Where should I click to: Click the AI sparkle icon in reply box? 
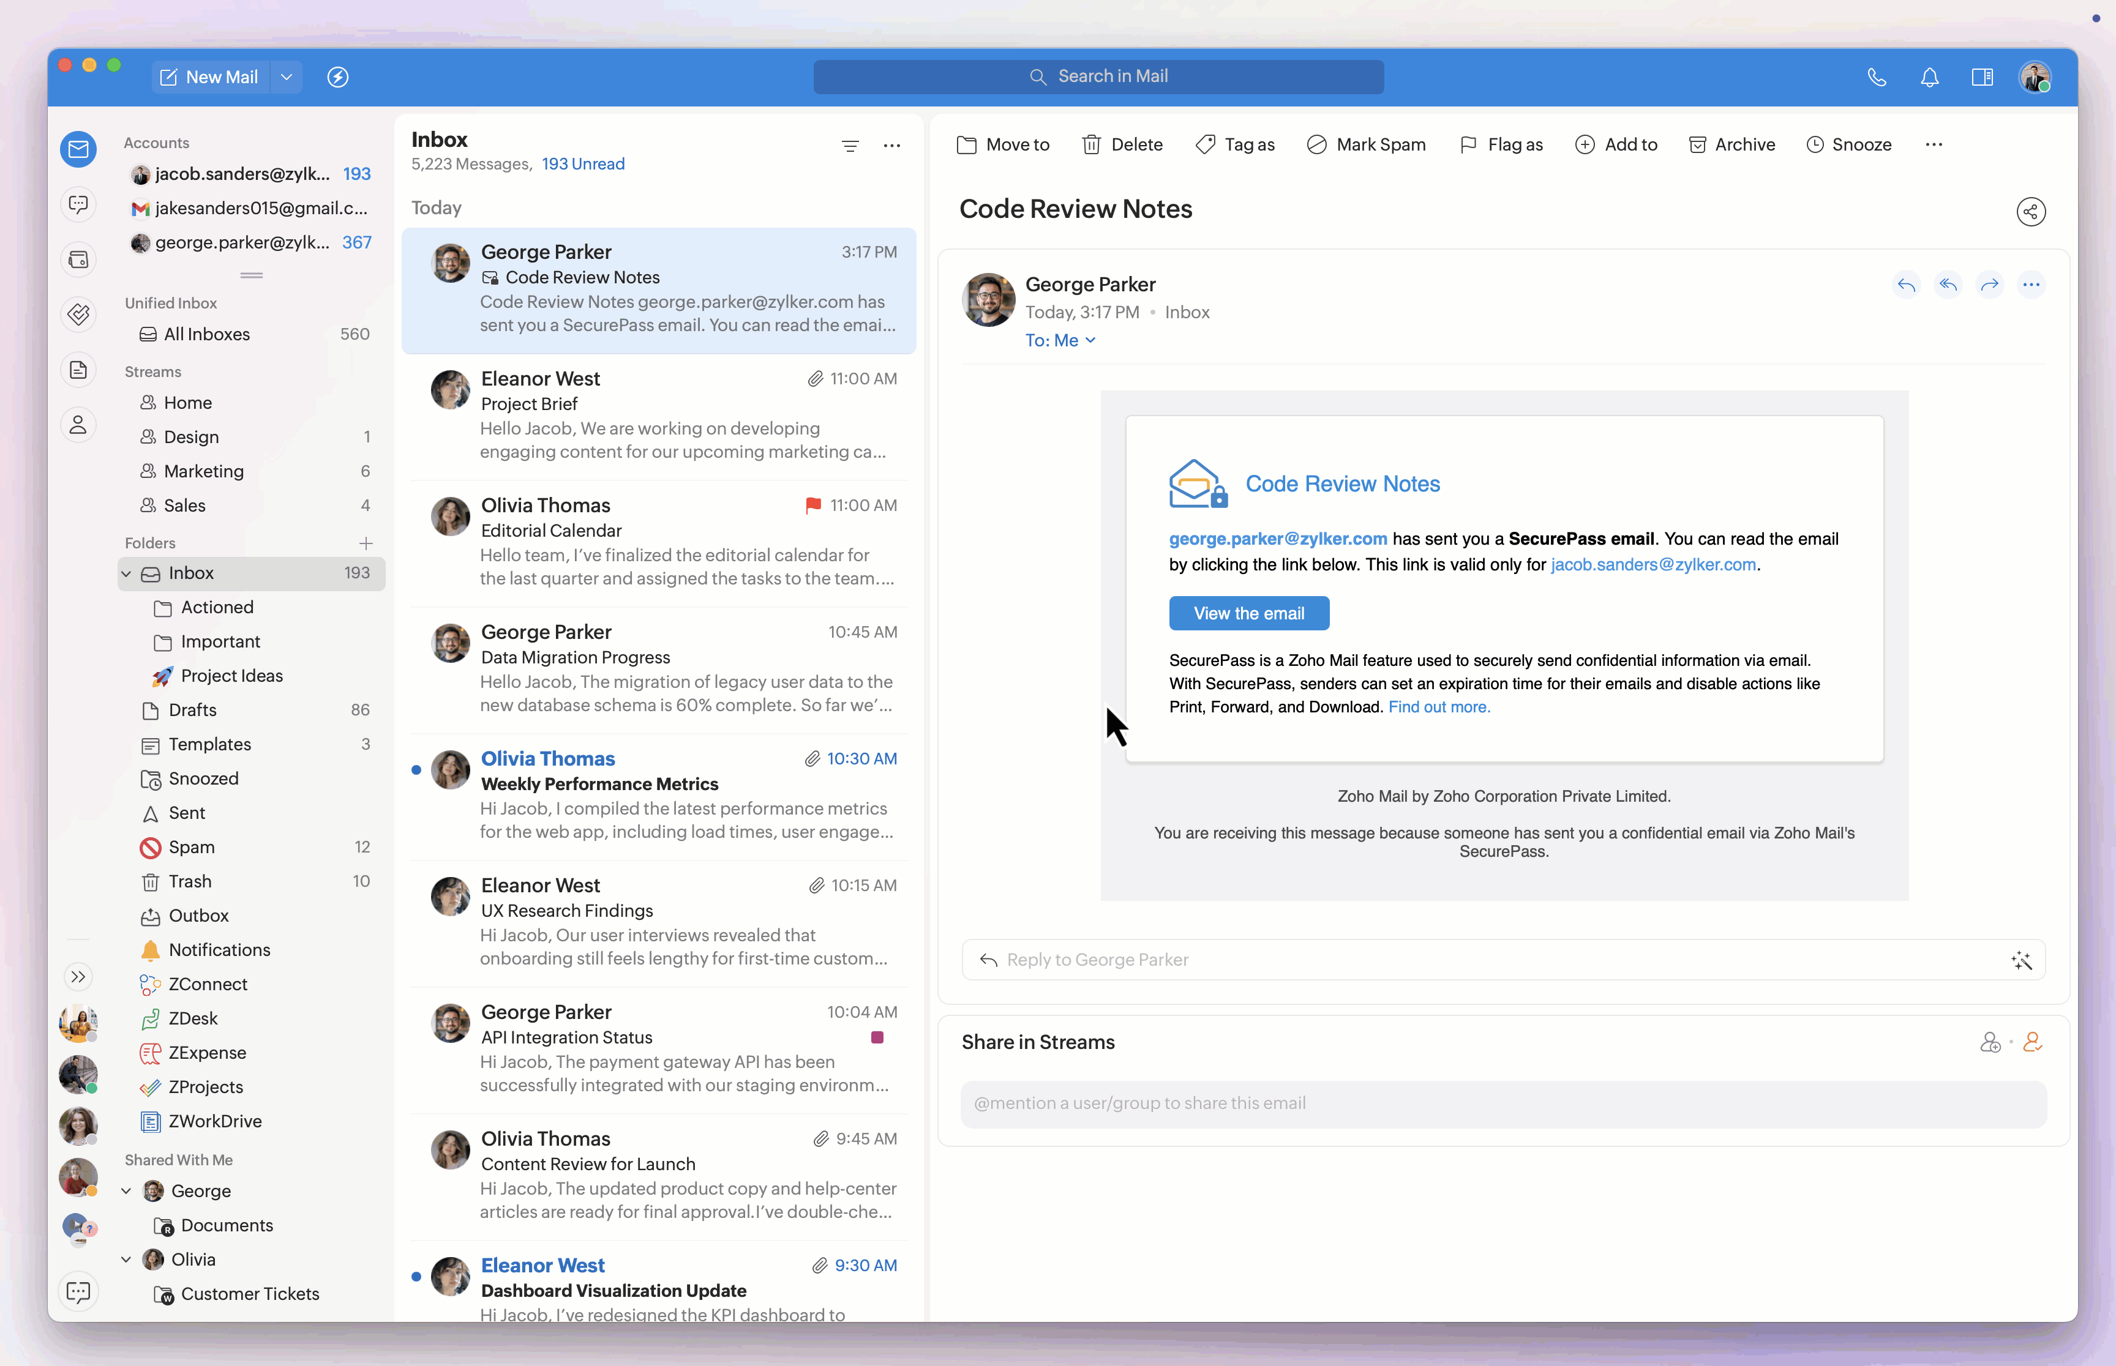pos(2021,960)
